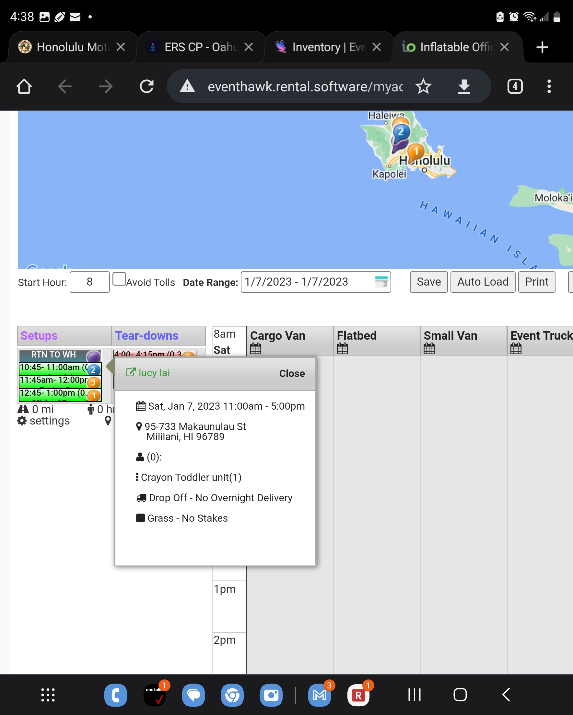Open the tab switcher showing 4 tabs

click(x=515, y=86)
